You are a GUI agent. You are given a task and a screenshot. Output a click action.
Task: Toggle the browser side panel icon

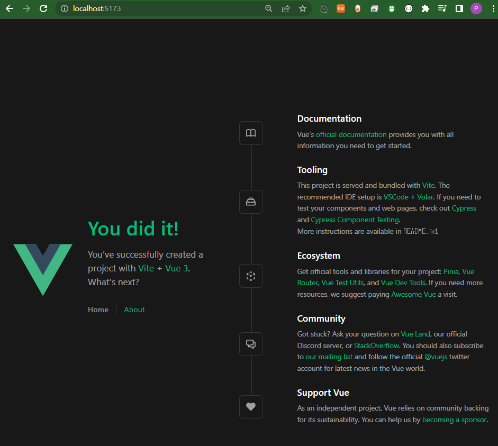[459, 8]
